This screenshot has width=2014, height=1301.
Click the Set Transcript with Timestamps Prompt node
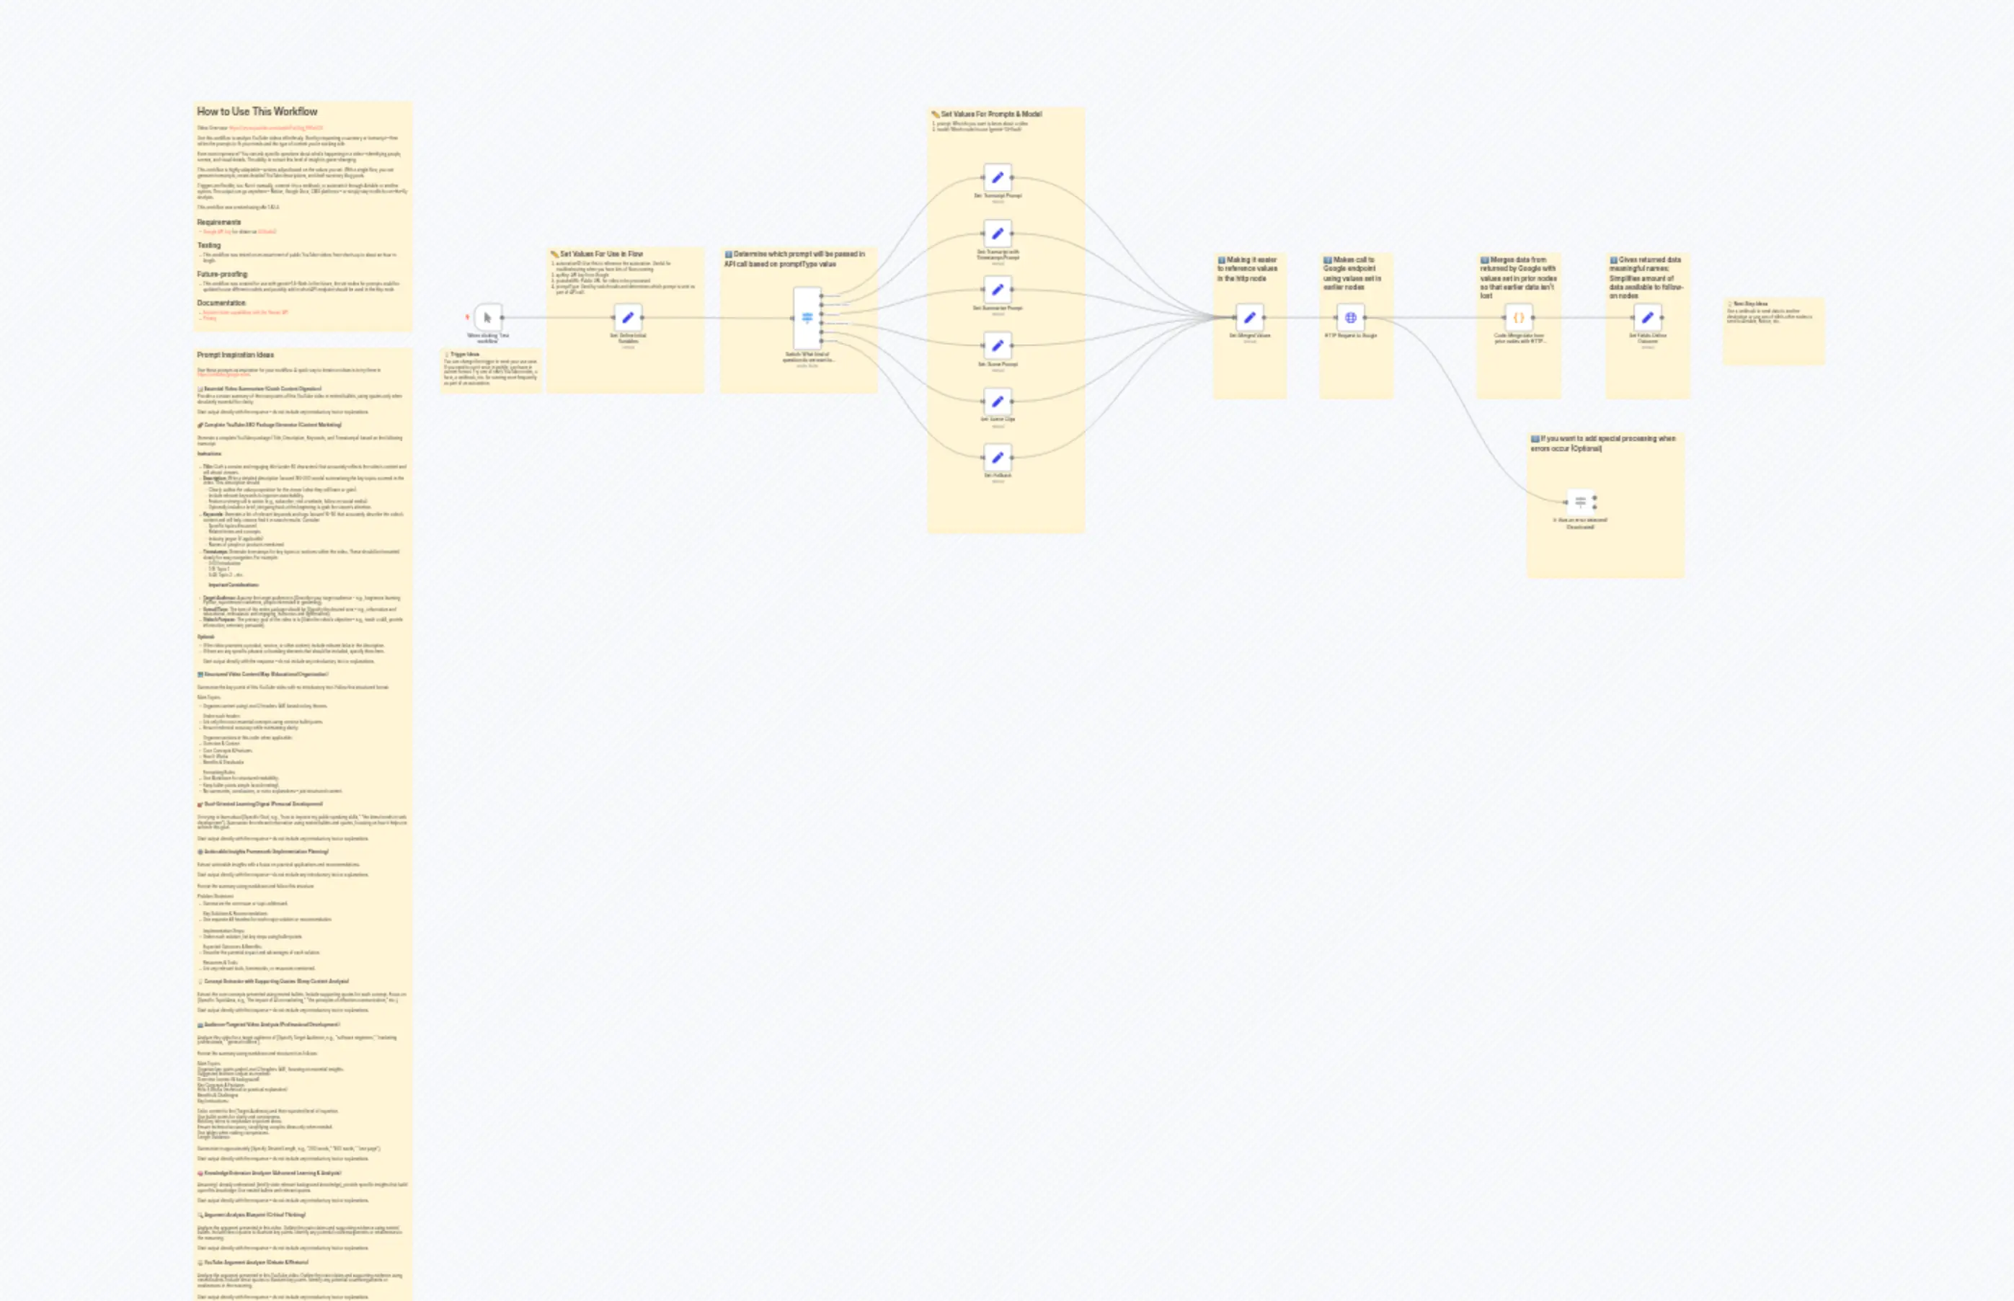pyautogui.click(x=998, y=233)
